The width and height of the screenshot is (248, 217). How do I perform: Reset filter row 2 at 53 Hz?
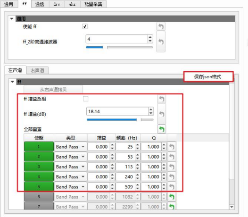coord(172,157)
